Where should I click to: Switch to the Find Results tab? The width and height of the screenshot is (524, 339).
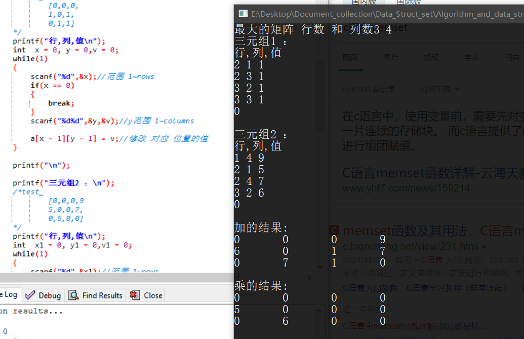pyautogui.click(x=96, y=295)
